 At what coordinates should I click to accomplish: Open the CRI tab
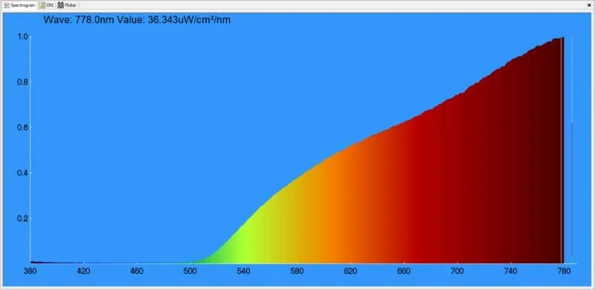[47, 5]
